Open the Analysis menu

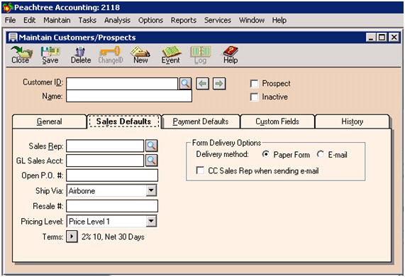coord(117,20)
